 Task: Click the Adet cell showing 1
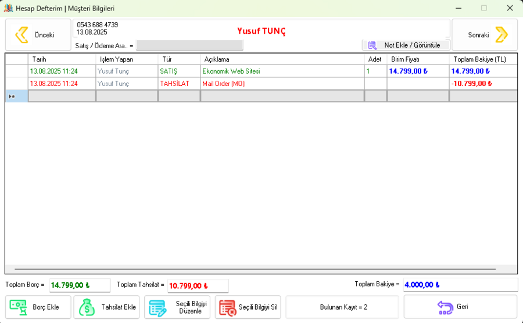point(375,71)
